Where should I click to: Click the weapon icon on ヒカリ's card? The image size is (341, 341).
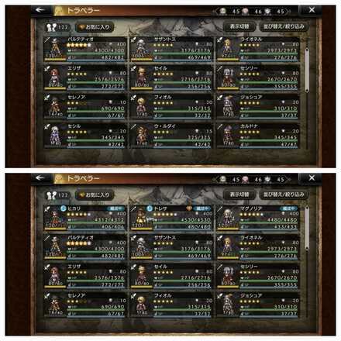[x=46, y=209]
